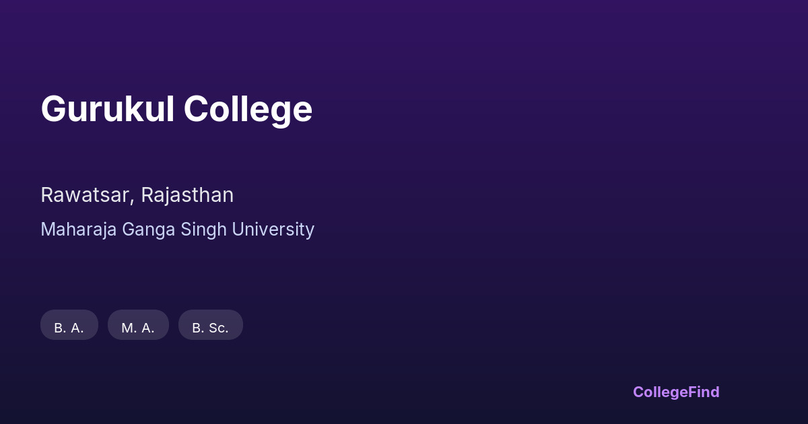Open the CollegeFind brand logo
The height and width of the screenshot is (424, 808).
point(675,392)
